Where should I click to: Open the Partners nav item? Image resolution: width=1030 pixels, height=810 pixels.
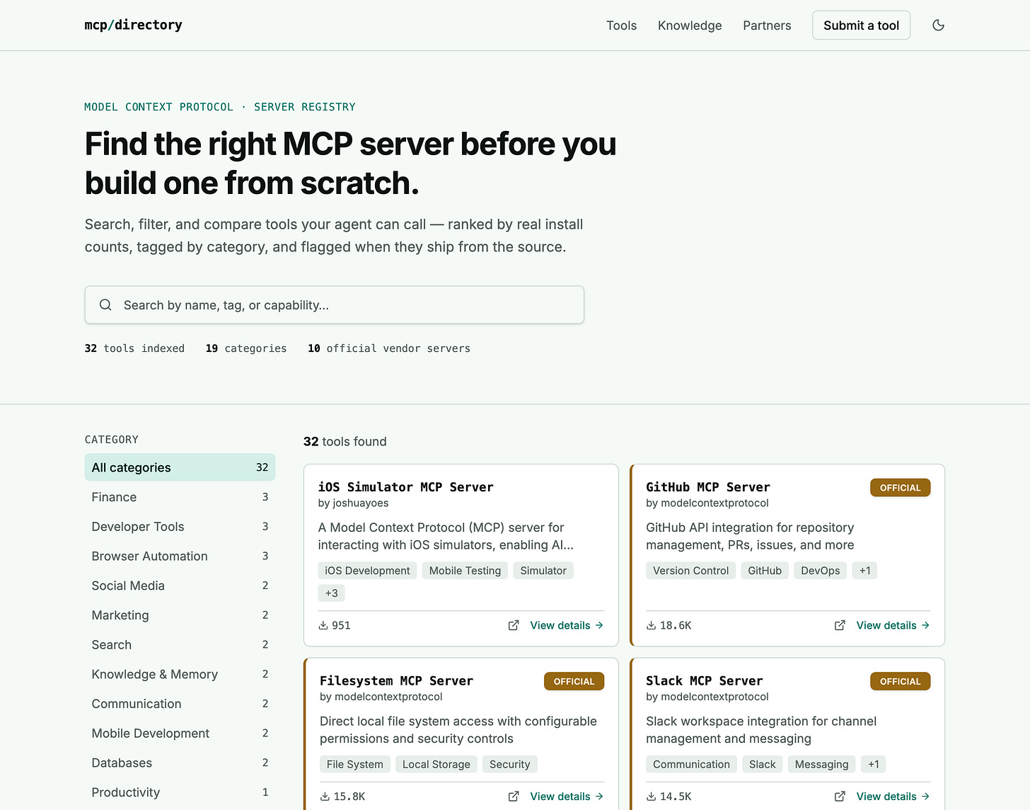point(767,25)
